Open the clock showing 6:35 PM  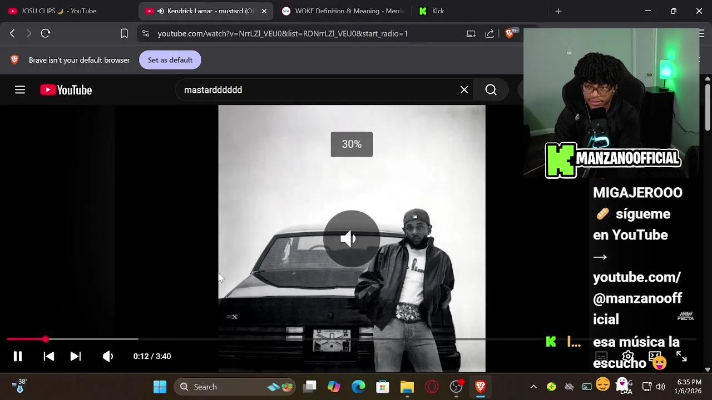[x=689, y=387]
